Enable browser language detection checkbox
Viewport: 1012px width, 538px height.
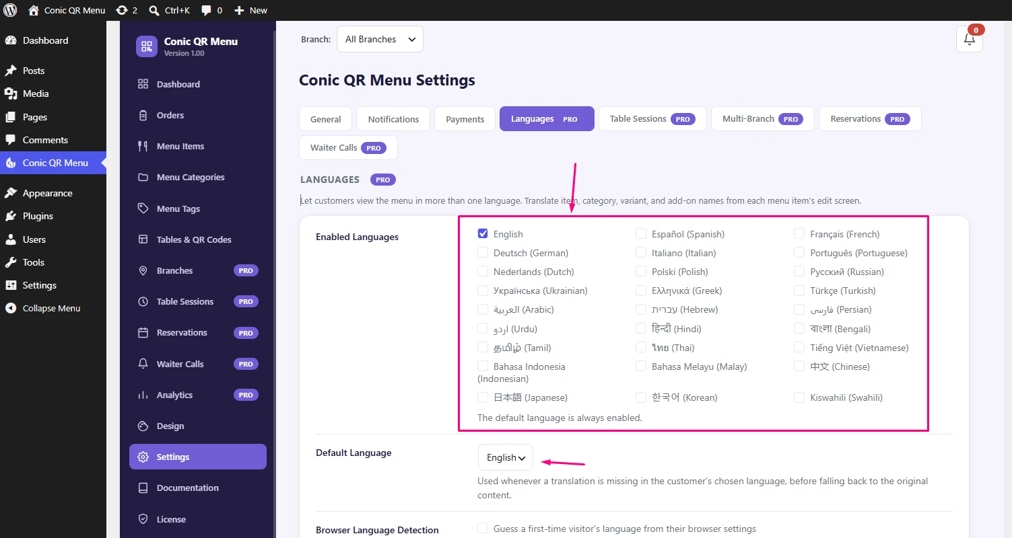(483, 528)
